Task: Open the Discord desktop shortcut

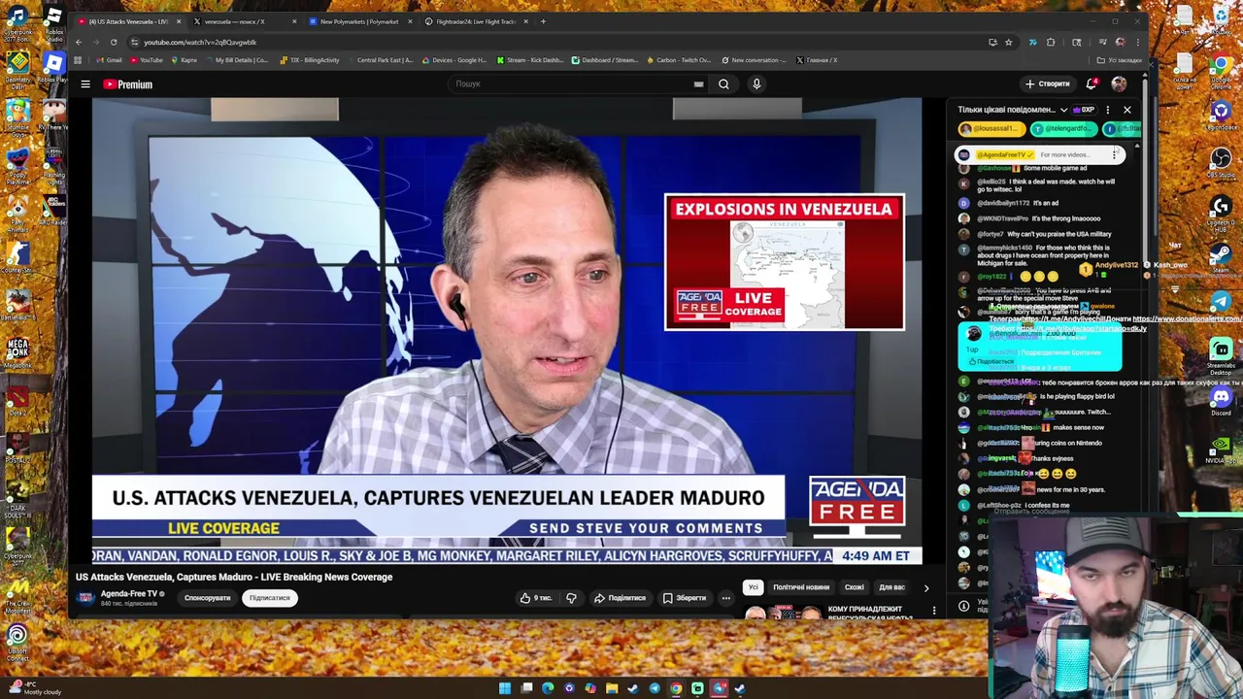Action: (x=1221, y=400)
